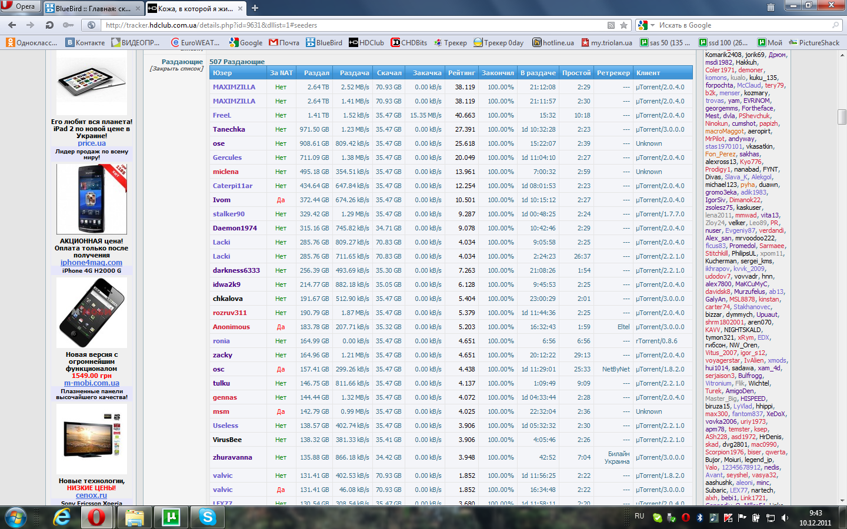Viewport: 847px width, 529px height.
Task: Open user Daemon1974's profile link
Action: (235, 228)
